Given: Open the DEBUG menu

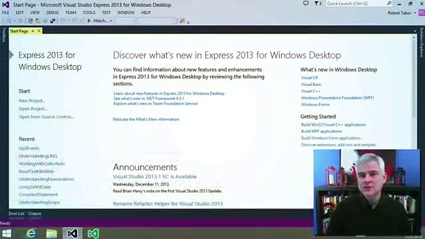Looking at the screenshot, I should (52, 13).
